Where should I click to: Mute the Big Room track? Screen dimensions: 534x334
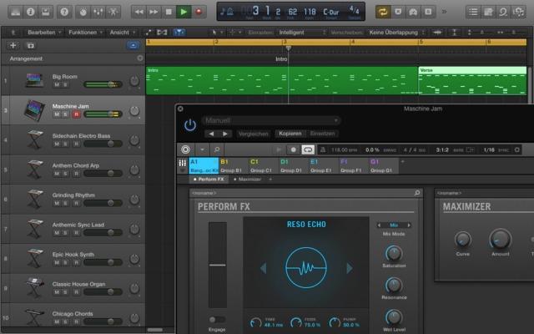pos(57,84)
